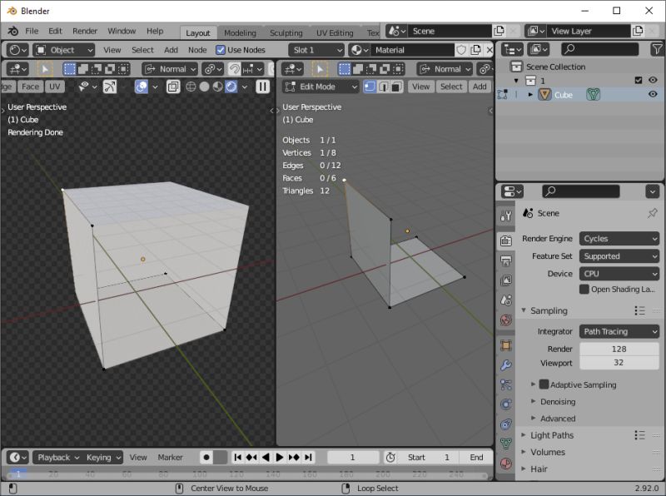Select the Material Properties sphere icon
This screenshot has height=496, width=666.
(505, 463)
